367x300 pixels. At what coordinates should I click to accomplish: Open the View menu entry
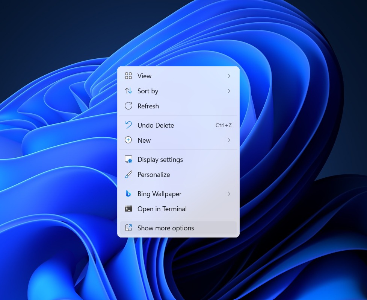click(178, 76)
